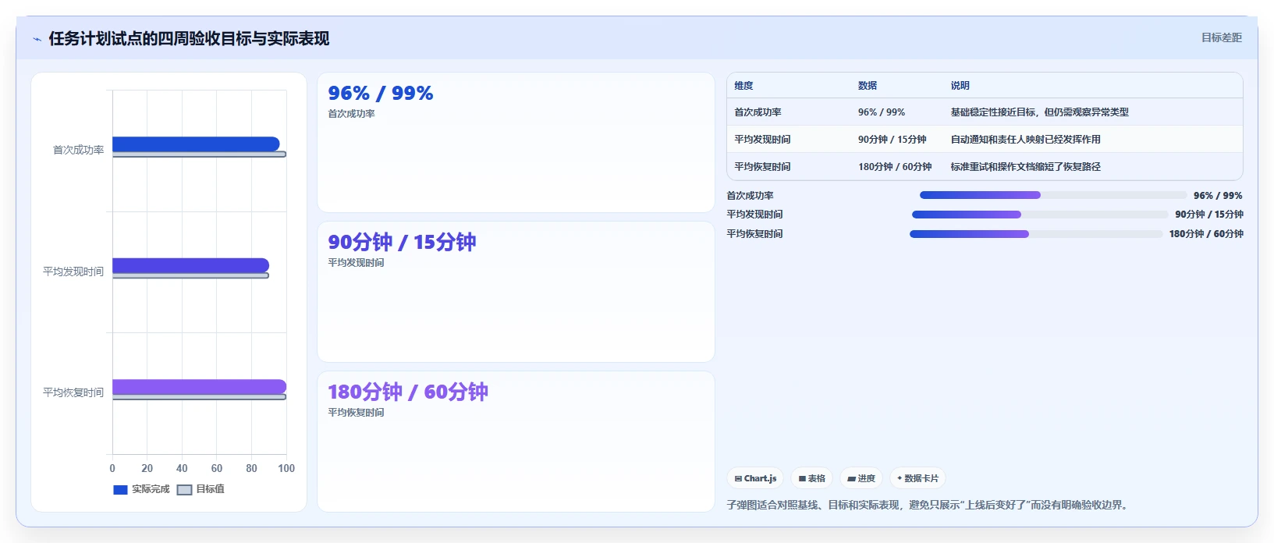Click the 说明 table column header

coord(960,86)
